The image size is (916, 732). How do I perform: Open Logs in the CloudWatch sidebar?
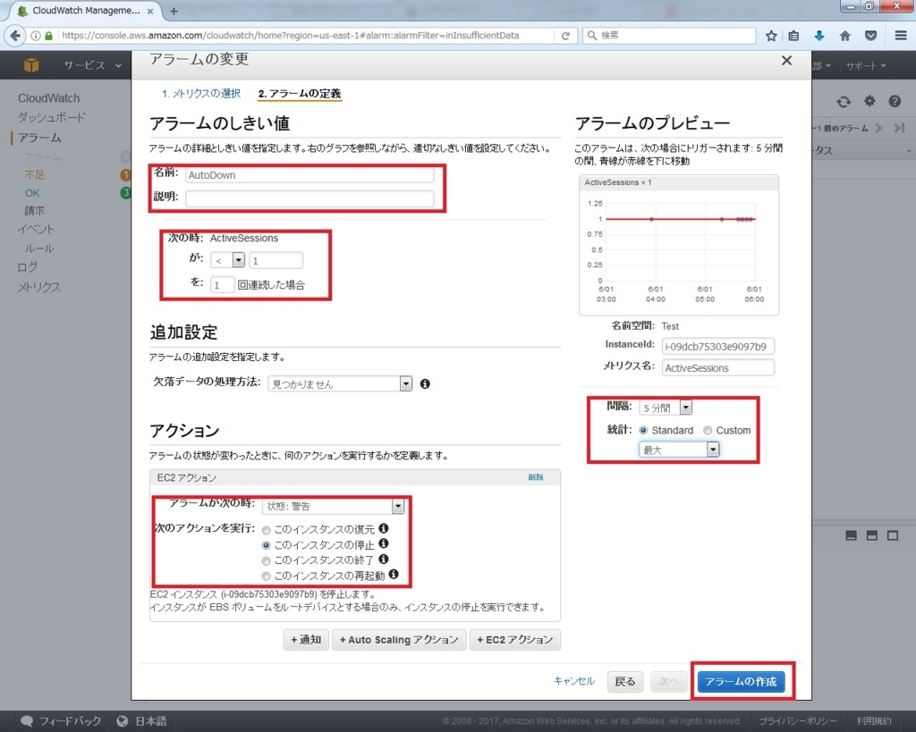click(x=28, y=267)
